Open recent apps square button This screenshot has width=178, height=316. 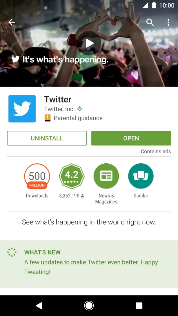coord(139,306)
